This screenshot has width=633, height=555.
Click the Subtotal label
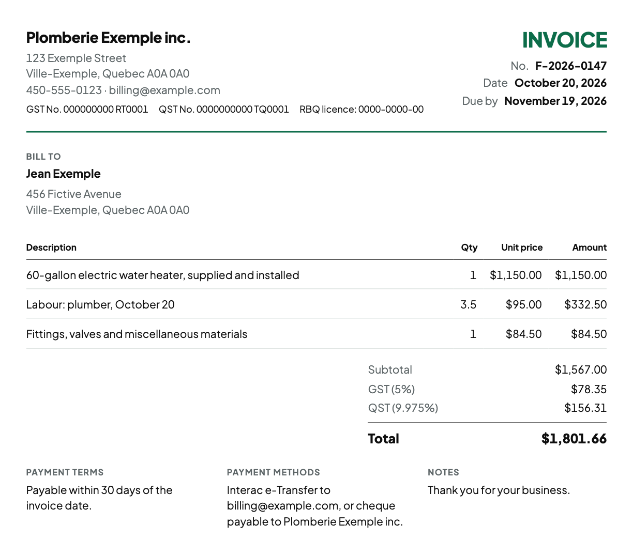coord(390,370)
